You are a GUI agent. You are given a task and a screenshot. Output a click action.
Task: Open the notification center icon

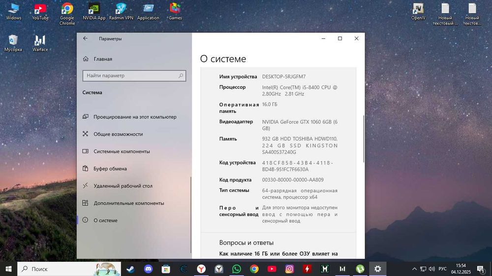click(x=481, y=269)
